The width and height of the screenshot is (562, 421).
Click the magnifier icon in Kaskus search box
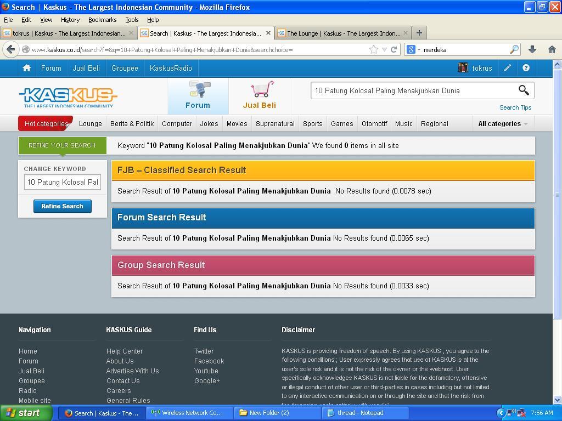click(x=524, y=90)
